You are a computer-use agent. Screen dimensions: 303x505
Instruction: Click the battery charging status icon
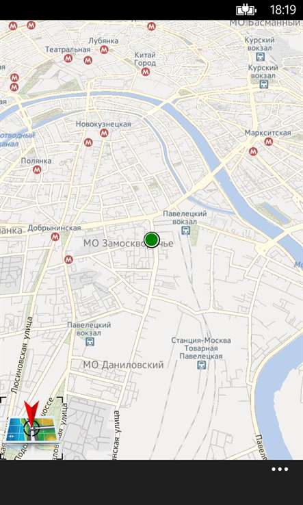coord(246,10)
